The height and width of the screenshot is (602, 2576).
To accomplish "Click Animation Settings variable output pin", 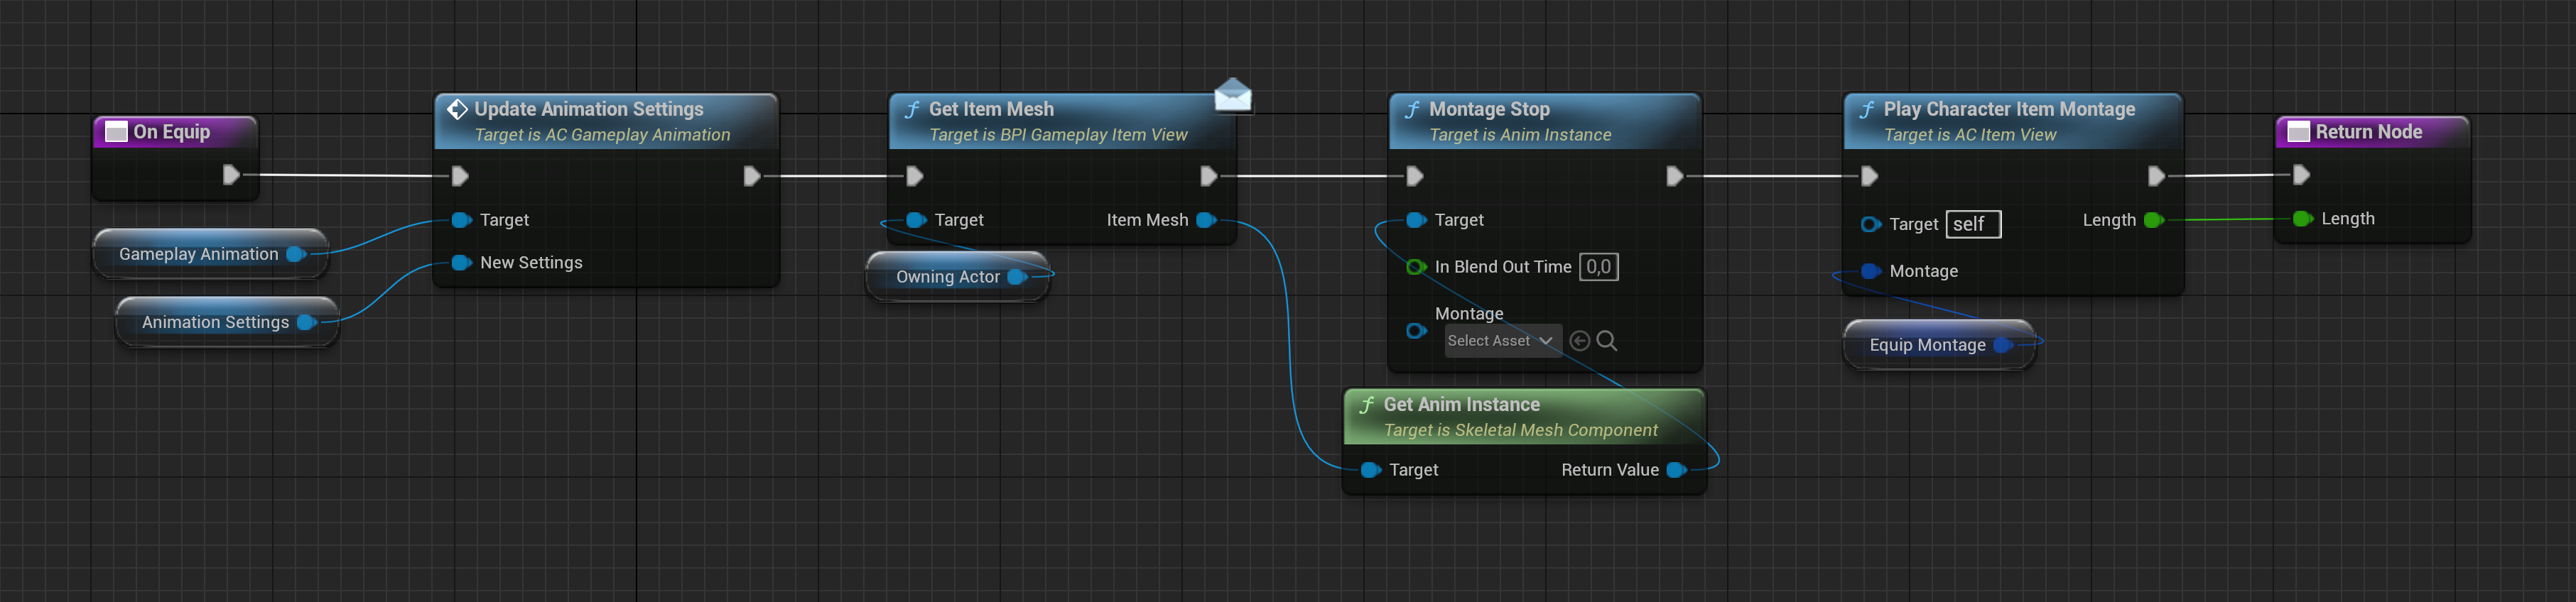I will click(x=307, y=322).
